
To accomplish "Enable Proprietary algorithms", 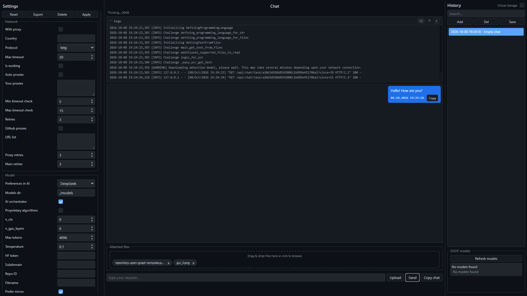I will 61,210.
